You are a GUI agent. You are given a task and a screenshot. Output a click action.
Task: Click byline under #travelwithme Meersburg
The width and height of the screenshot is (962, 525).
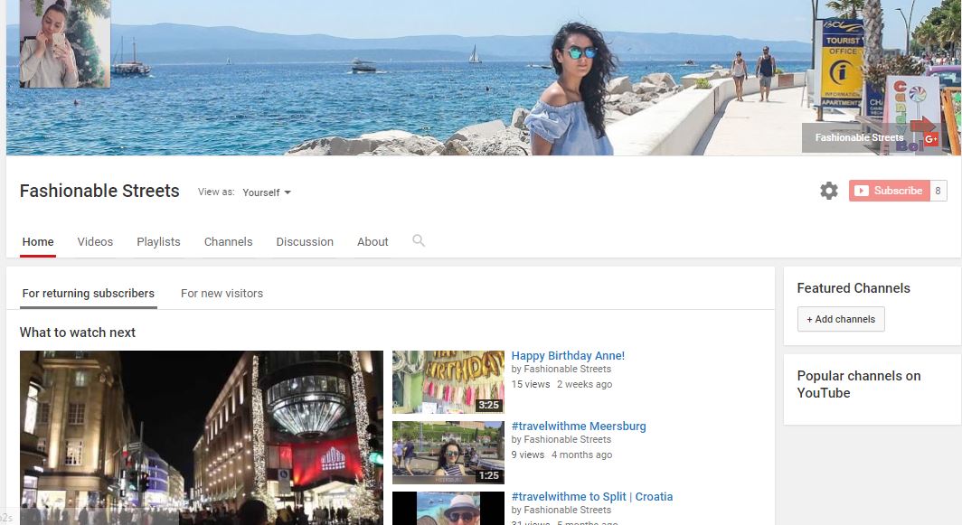561,440
